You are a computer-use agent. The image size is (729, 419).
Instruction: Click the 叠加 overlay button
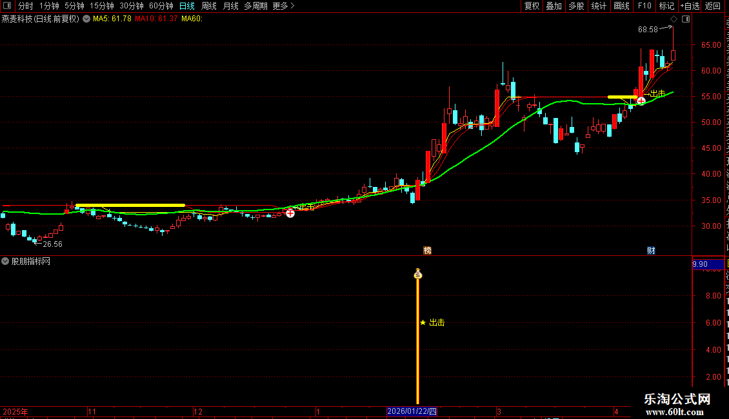tap(554, 6)
